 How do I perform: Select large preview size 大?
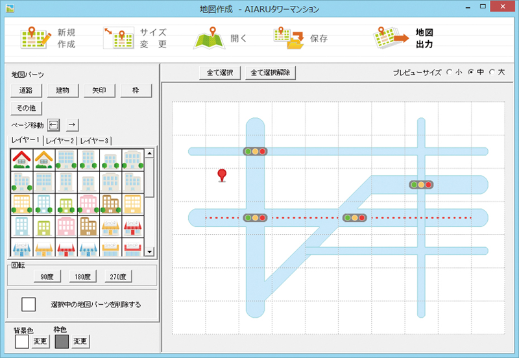(492, 73)
